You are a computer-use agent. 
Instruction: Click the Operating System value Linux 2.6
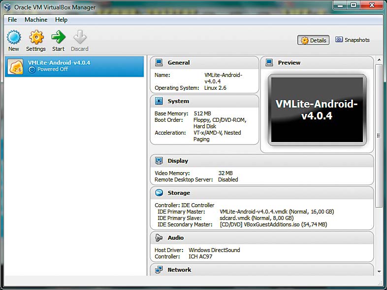(215, 88)
